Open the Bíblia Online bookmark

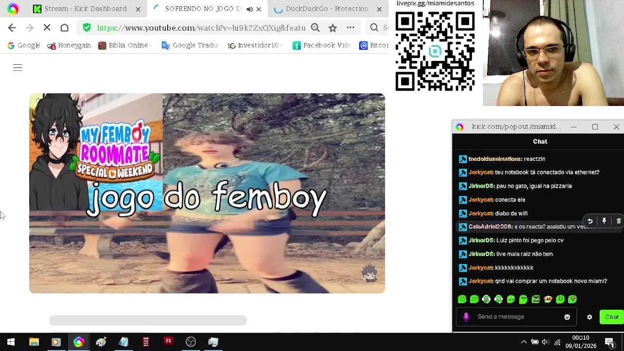coord(124,45)
